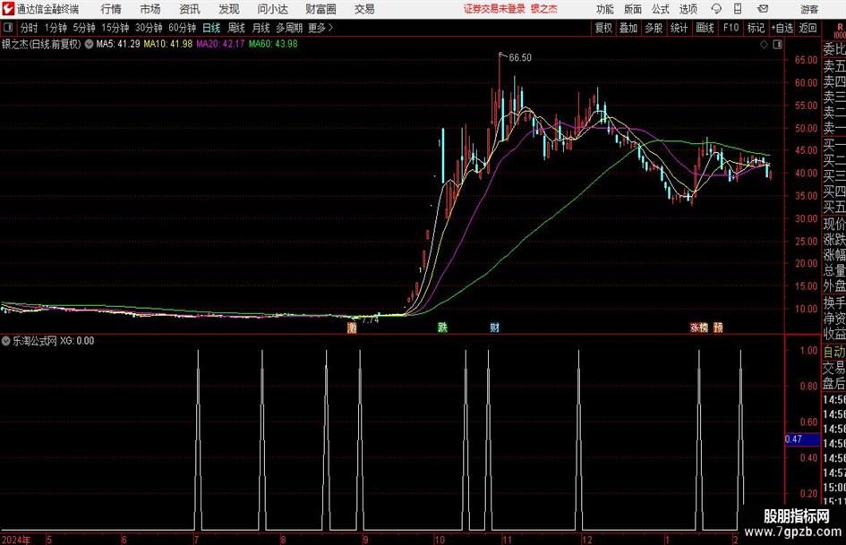The height and width of the screenshot is (545, 846).
Task: Click the 证券交易未登录 login link
Action: (493, 9)
